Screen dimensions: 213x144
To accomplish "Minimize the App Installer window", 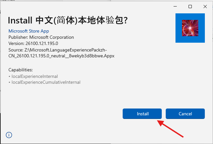I will coord(175,7).
